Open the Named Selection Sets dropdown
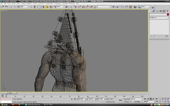 (104, 7)
